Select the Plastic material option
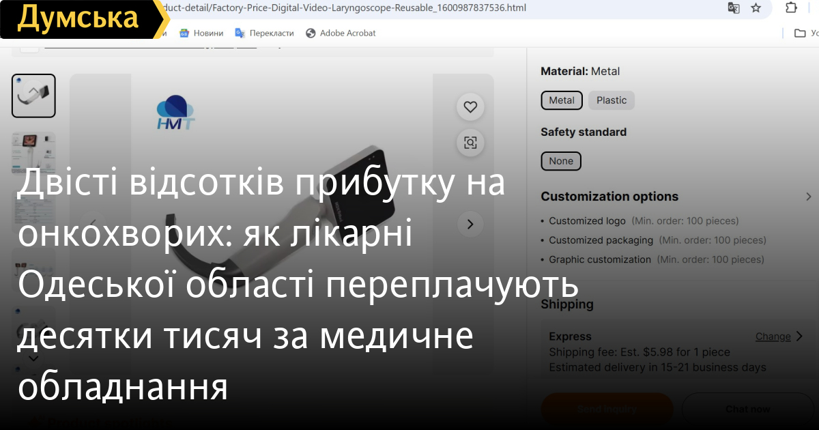The image size is (819, 430). 611,100
